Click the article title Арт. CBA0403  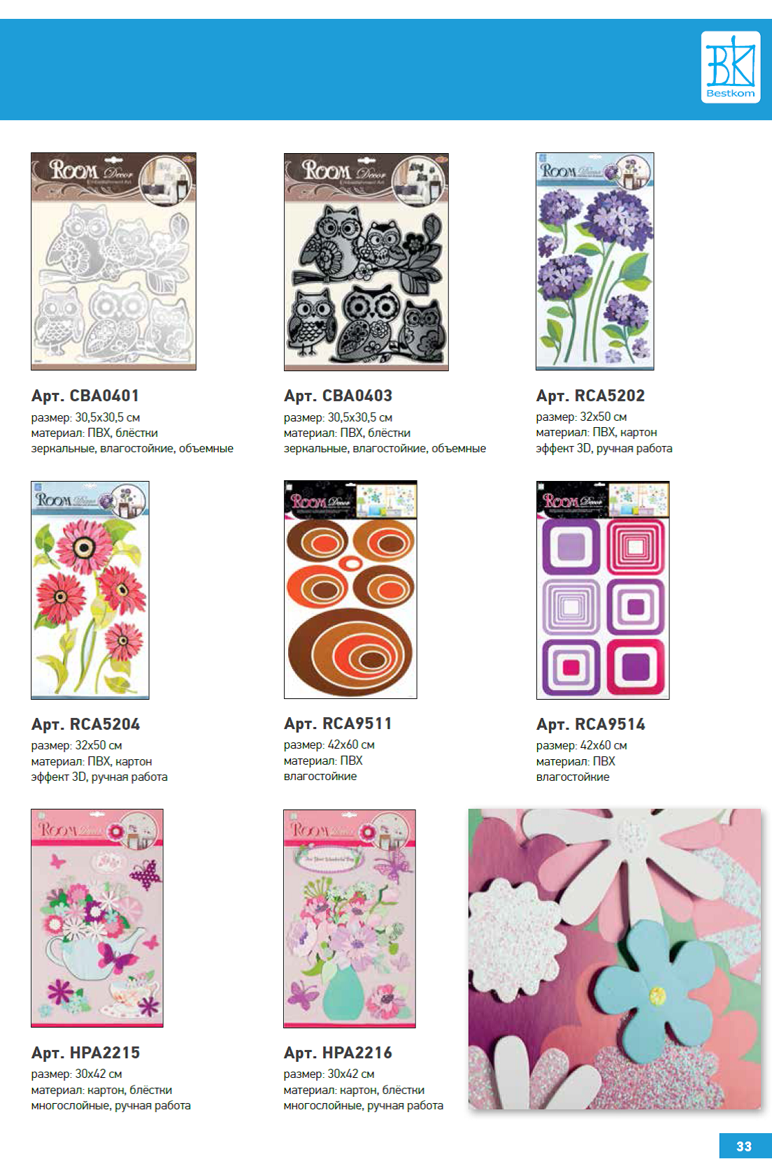tap(338, 396)
